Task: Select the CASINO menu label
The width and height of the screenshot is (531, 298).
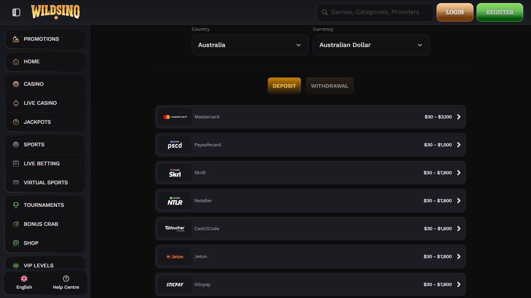Action: click(x=34, y=84)
